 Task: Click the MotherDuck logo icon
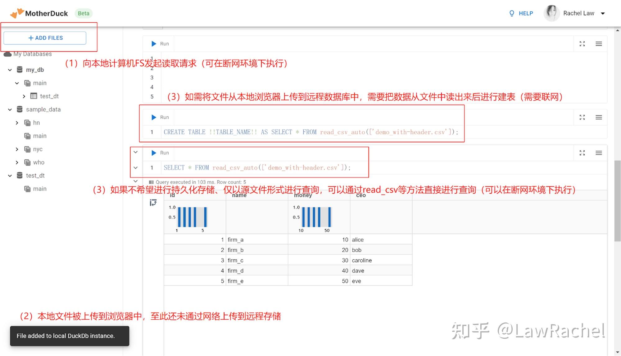17,12
